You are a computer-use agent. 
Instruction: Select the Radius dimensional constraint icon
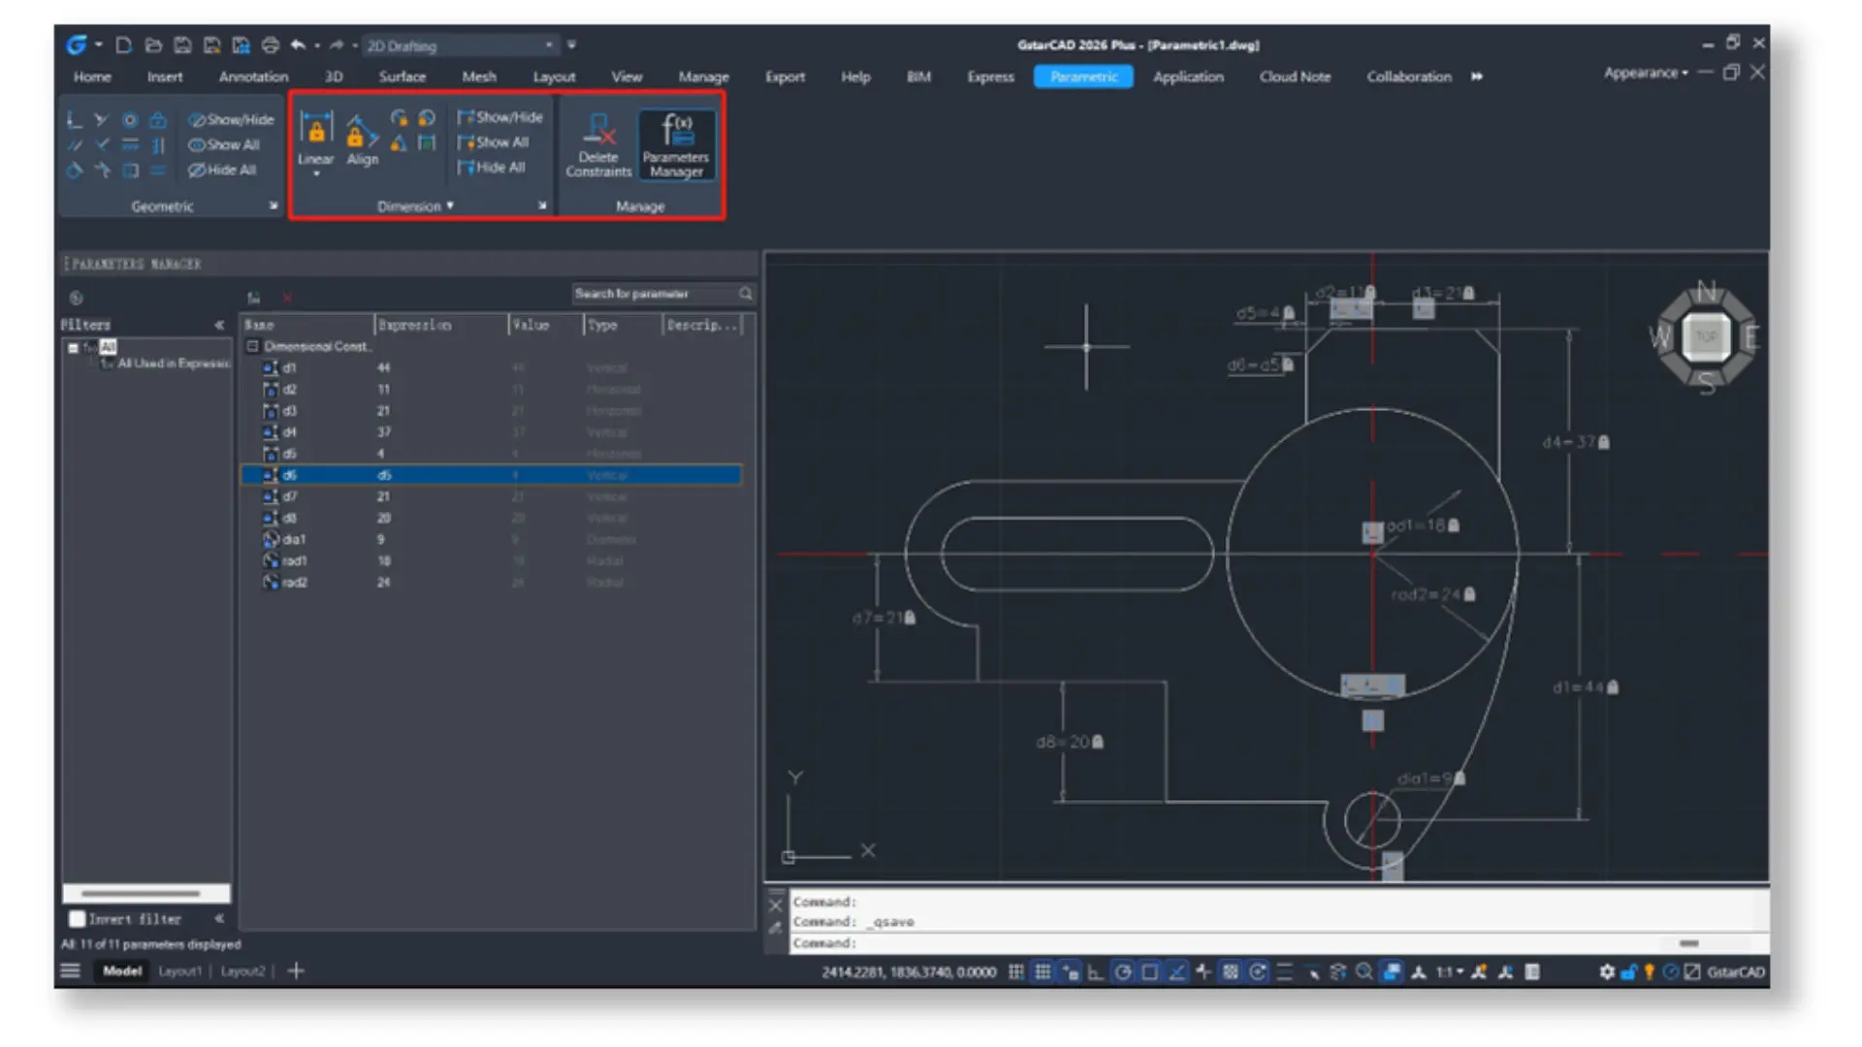[x=399, y=118]
